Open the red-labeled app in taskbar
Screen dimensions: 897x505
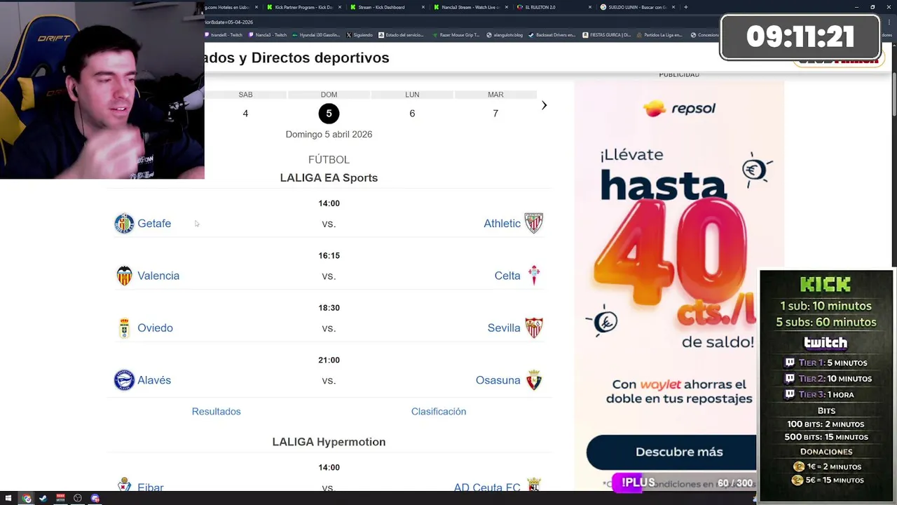(60, 499)
